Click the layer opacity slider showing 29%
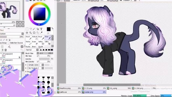This screenshot has height=97, width=172. coord(12,37)
